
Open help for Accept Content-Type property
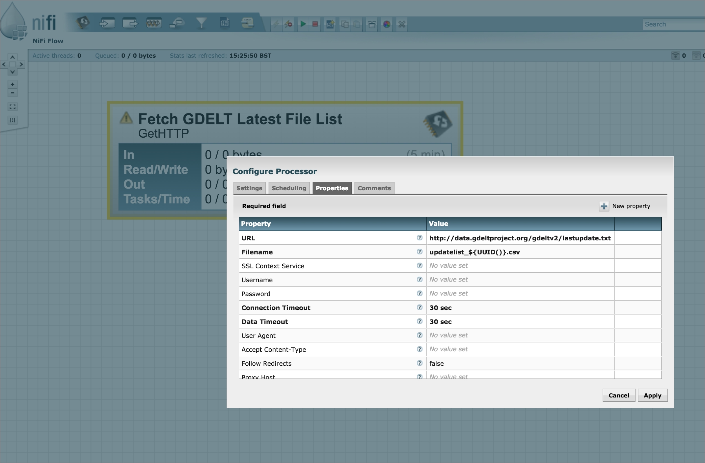(x=420, y=349)
